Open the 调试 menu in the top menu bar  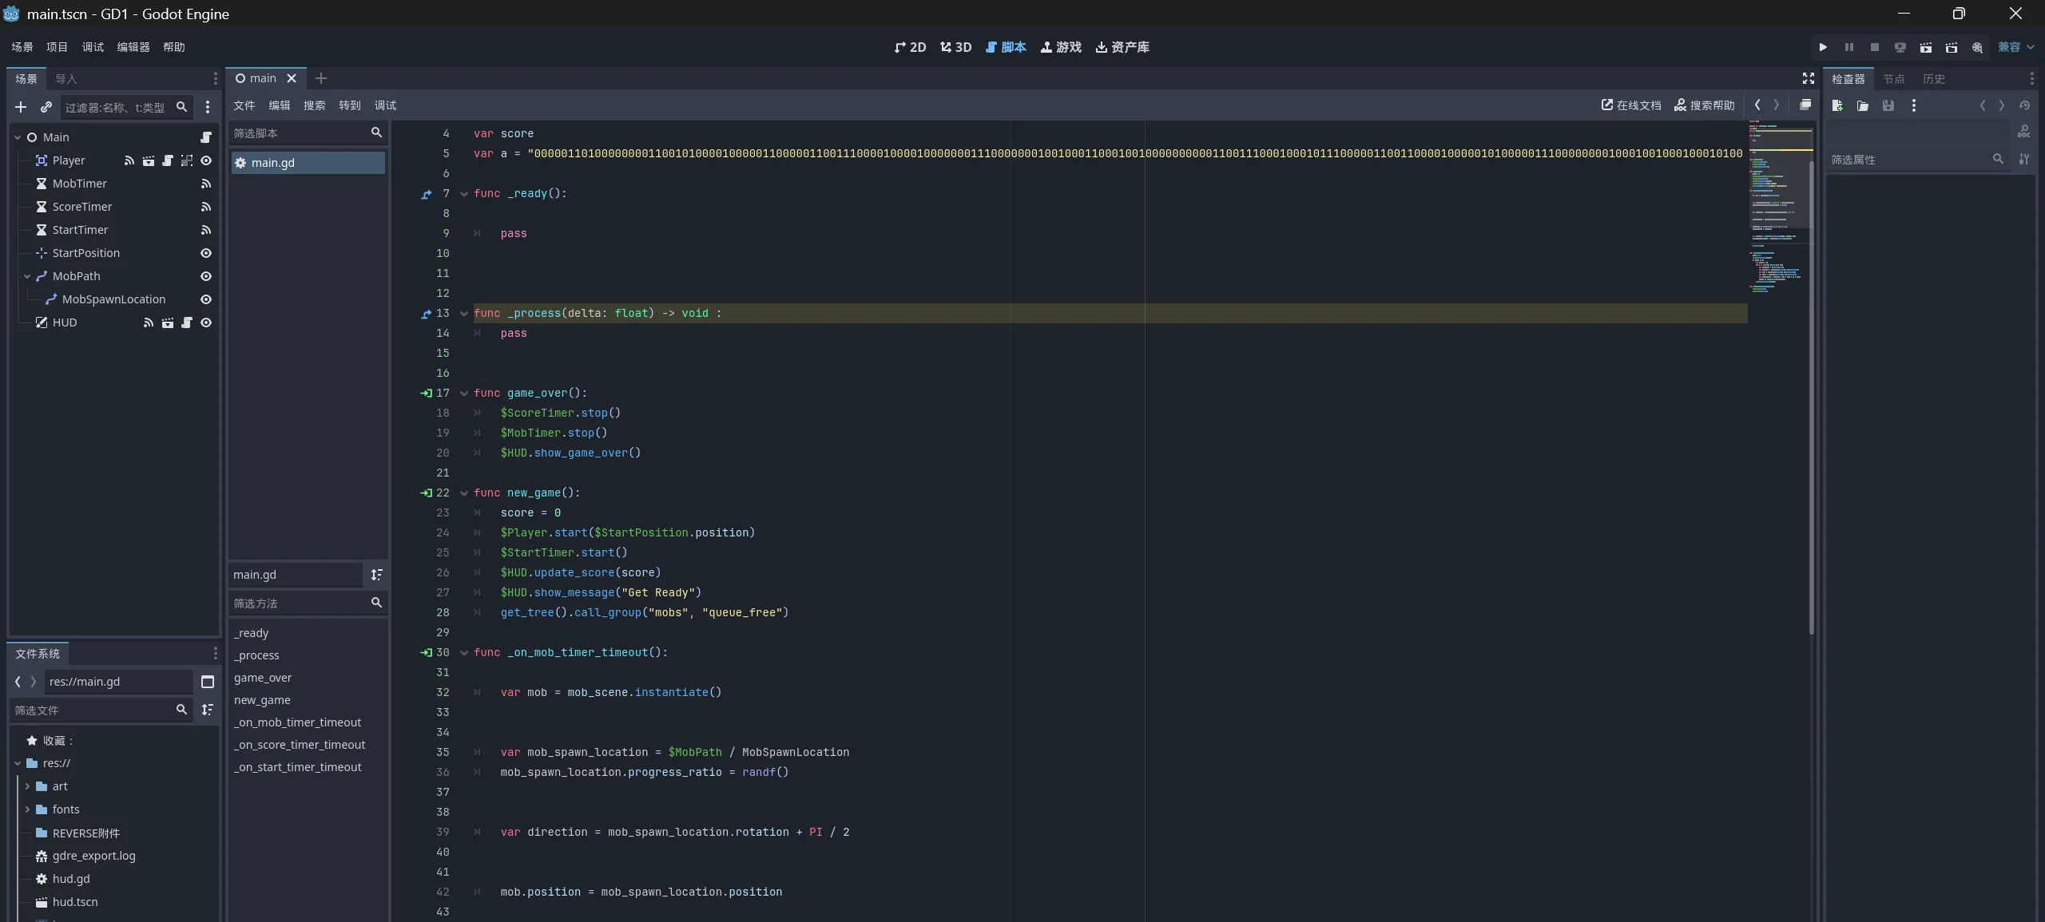93,47
